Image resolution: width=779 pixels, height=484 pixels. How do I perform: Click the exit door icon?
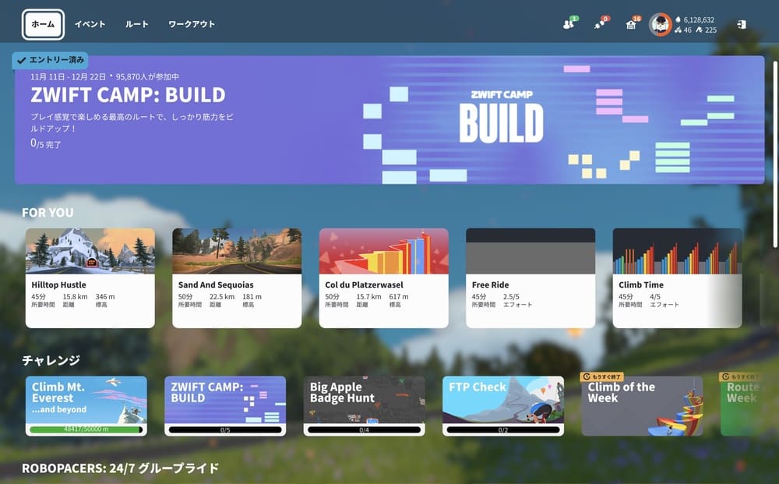coord(741,24)
